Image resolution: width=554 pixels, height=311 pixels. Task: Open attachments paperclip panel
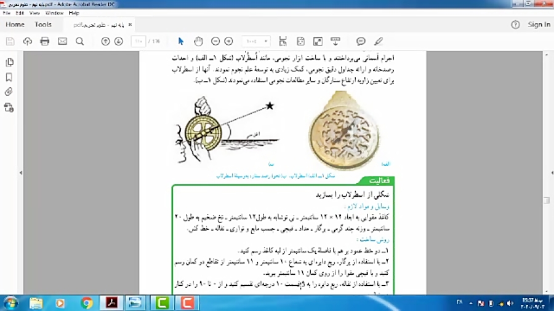tap(9, 92)
